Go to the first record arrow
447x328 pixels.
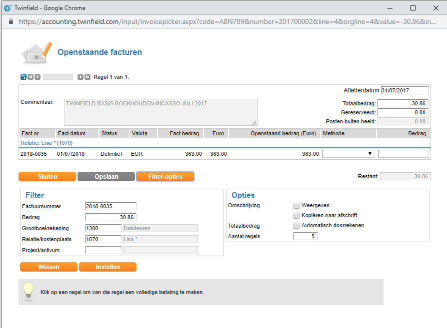30,77
